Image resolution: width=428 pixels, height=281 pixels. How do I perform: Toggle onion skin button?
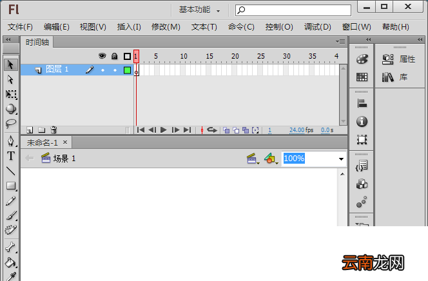[226, 130]
